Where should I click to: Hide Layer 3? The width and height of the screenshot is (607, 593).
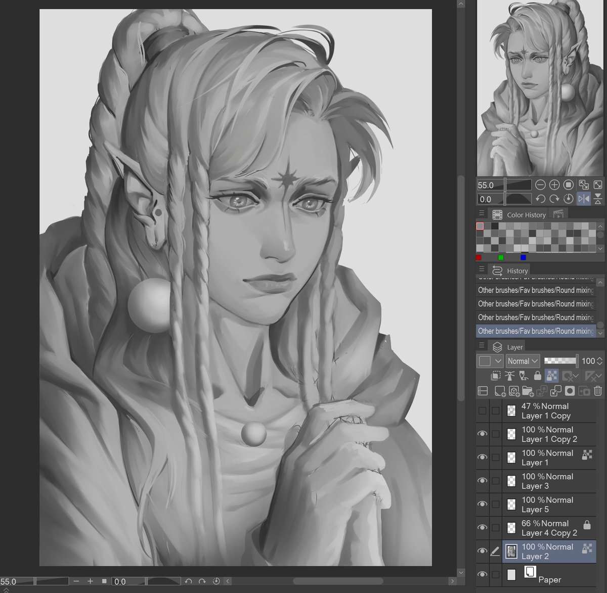pyautogui.click(x=482, y=481)
